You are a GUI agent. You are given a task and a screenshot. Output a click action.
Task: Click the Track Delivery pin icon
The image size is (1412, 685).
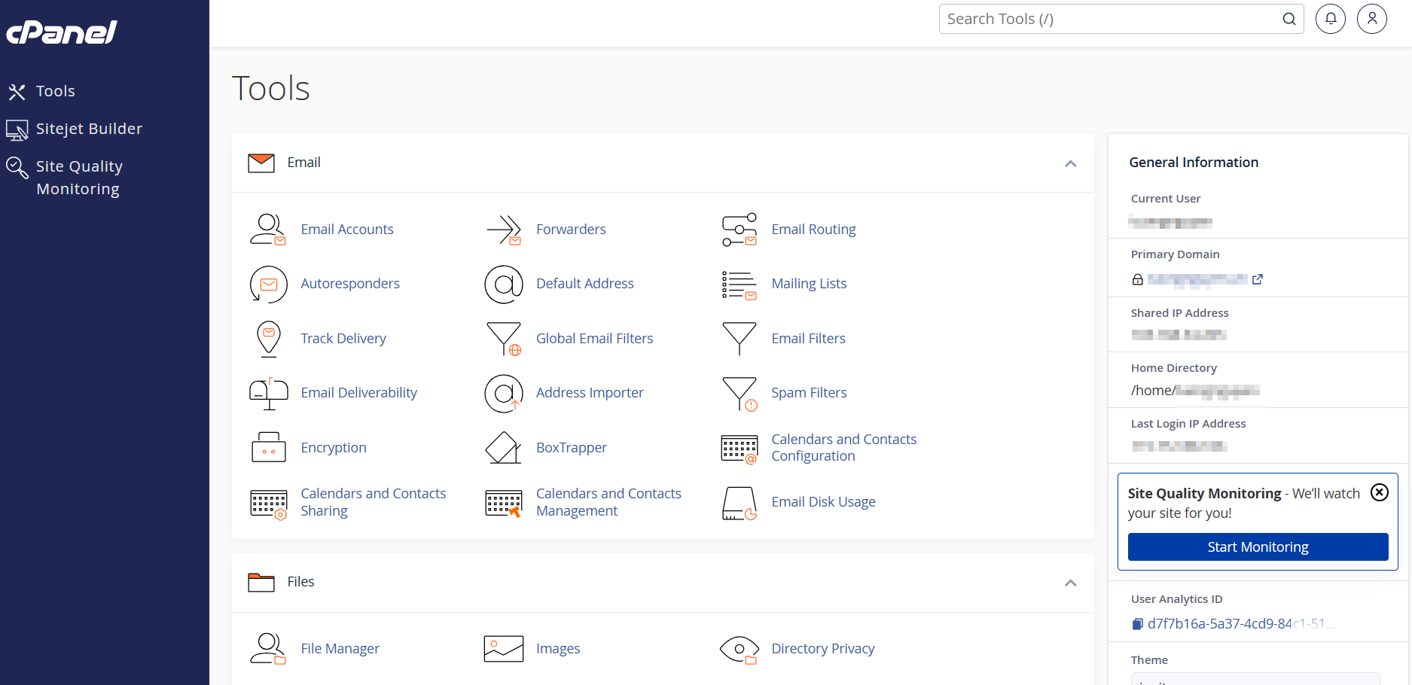pos(269,339)
